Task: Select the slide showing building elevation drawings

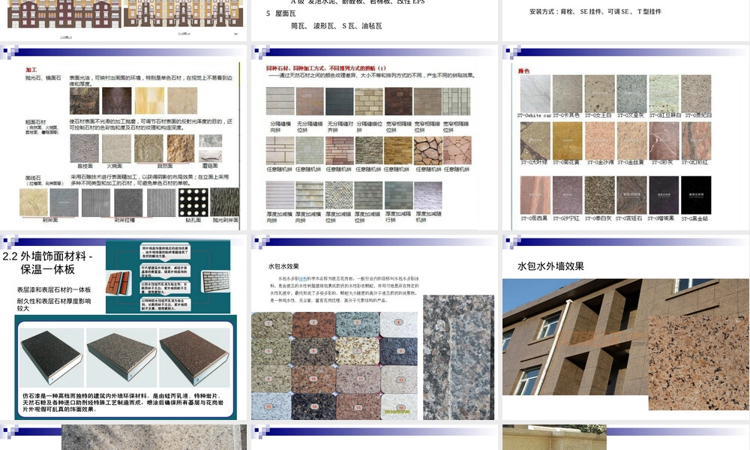Action: tap(124, 20)
